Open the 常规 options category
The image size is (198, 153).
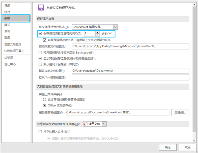(7, 6)
